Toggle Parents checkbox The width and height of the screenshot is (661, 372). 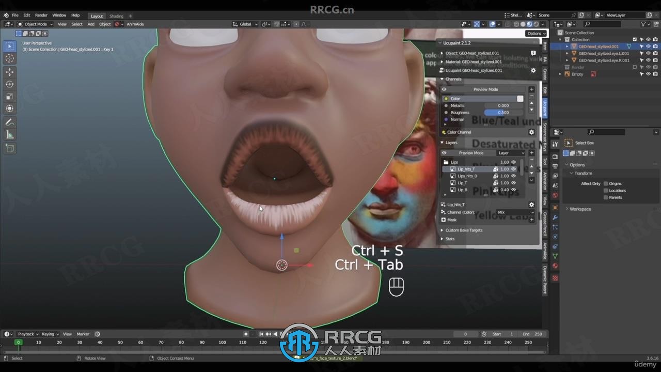point(606,197)
